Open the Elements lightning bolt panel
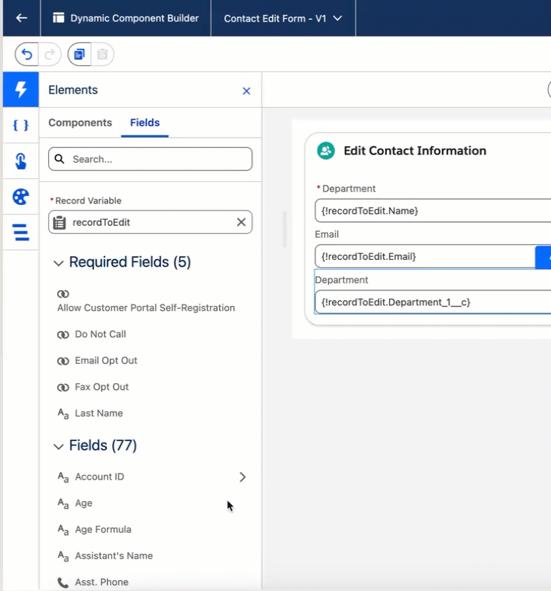The width and height of the screenshot is (551, 591). click(21, 90)
